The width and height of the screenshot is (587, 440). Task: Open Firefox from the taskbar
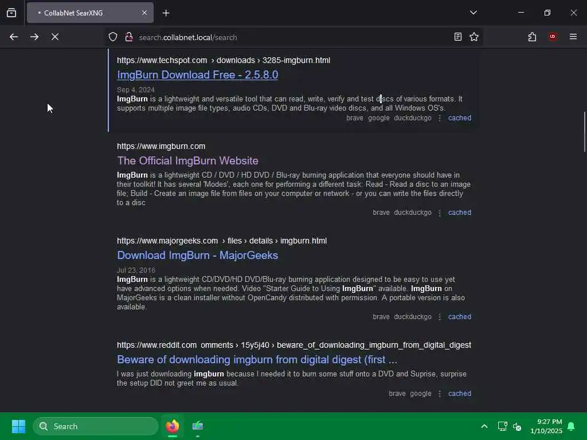[x=173, y=426]
